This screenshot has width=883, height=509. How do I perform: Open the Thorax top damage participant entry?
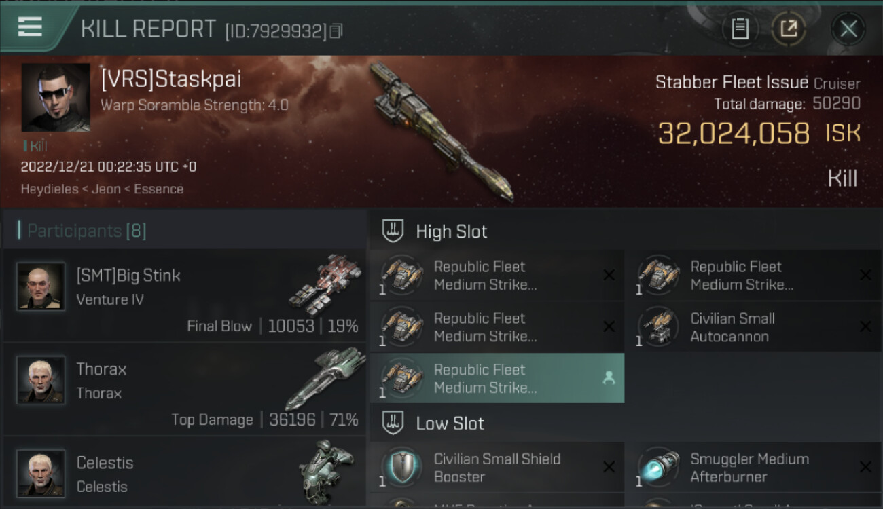point(184,389)
